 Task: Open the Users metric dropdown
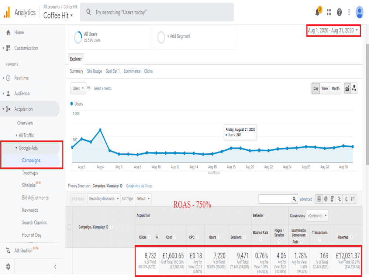point(78,89)
